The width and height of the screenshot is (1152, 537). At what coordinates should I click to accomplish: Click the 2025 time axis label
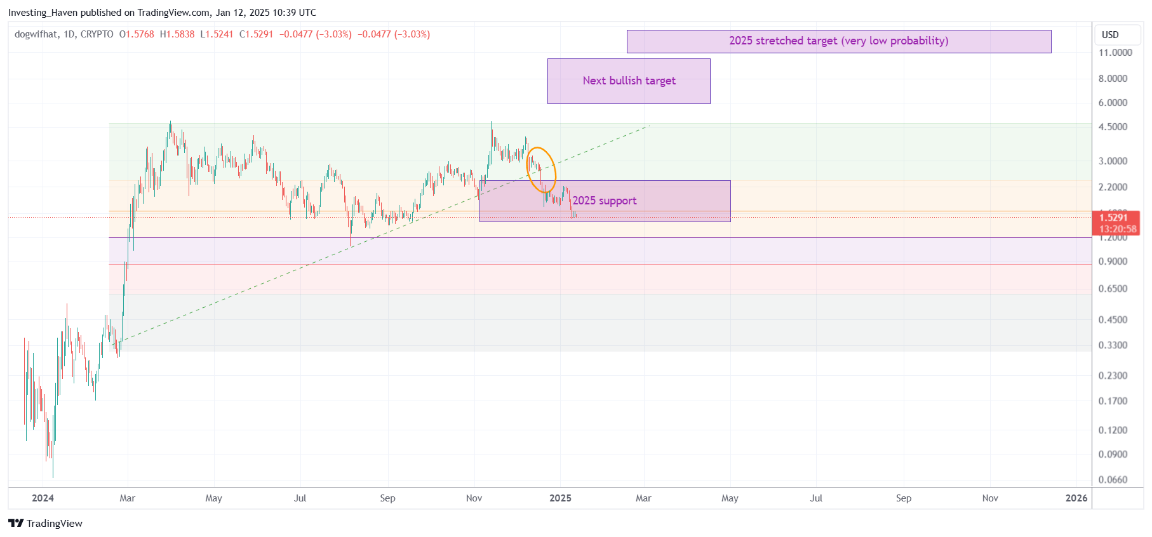point(560,498)
